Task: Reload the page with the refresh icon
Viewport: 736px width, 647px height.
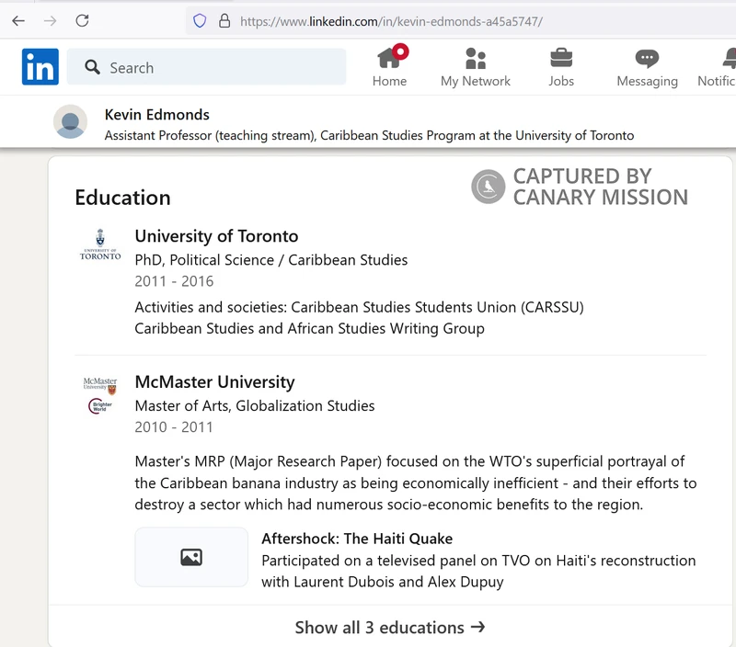Action: [82, 20]
